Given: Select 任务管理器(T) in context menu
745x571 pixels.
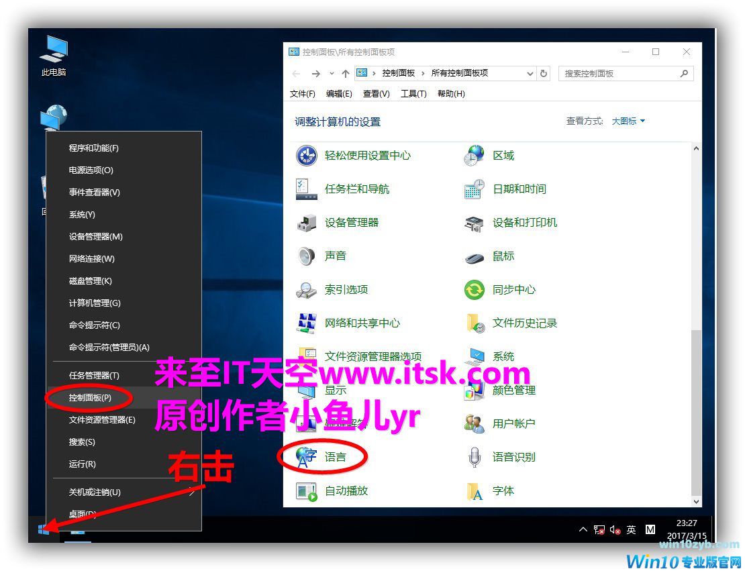Looking at the screenshot, I should click(x=123, y=376).
